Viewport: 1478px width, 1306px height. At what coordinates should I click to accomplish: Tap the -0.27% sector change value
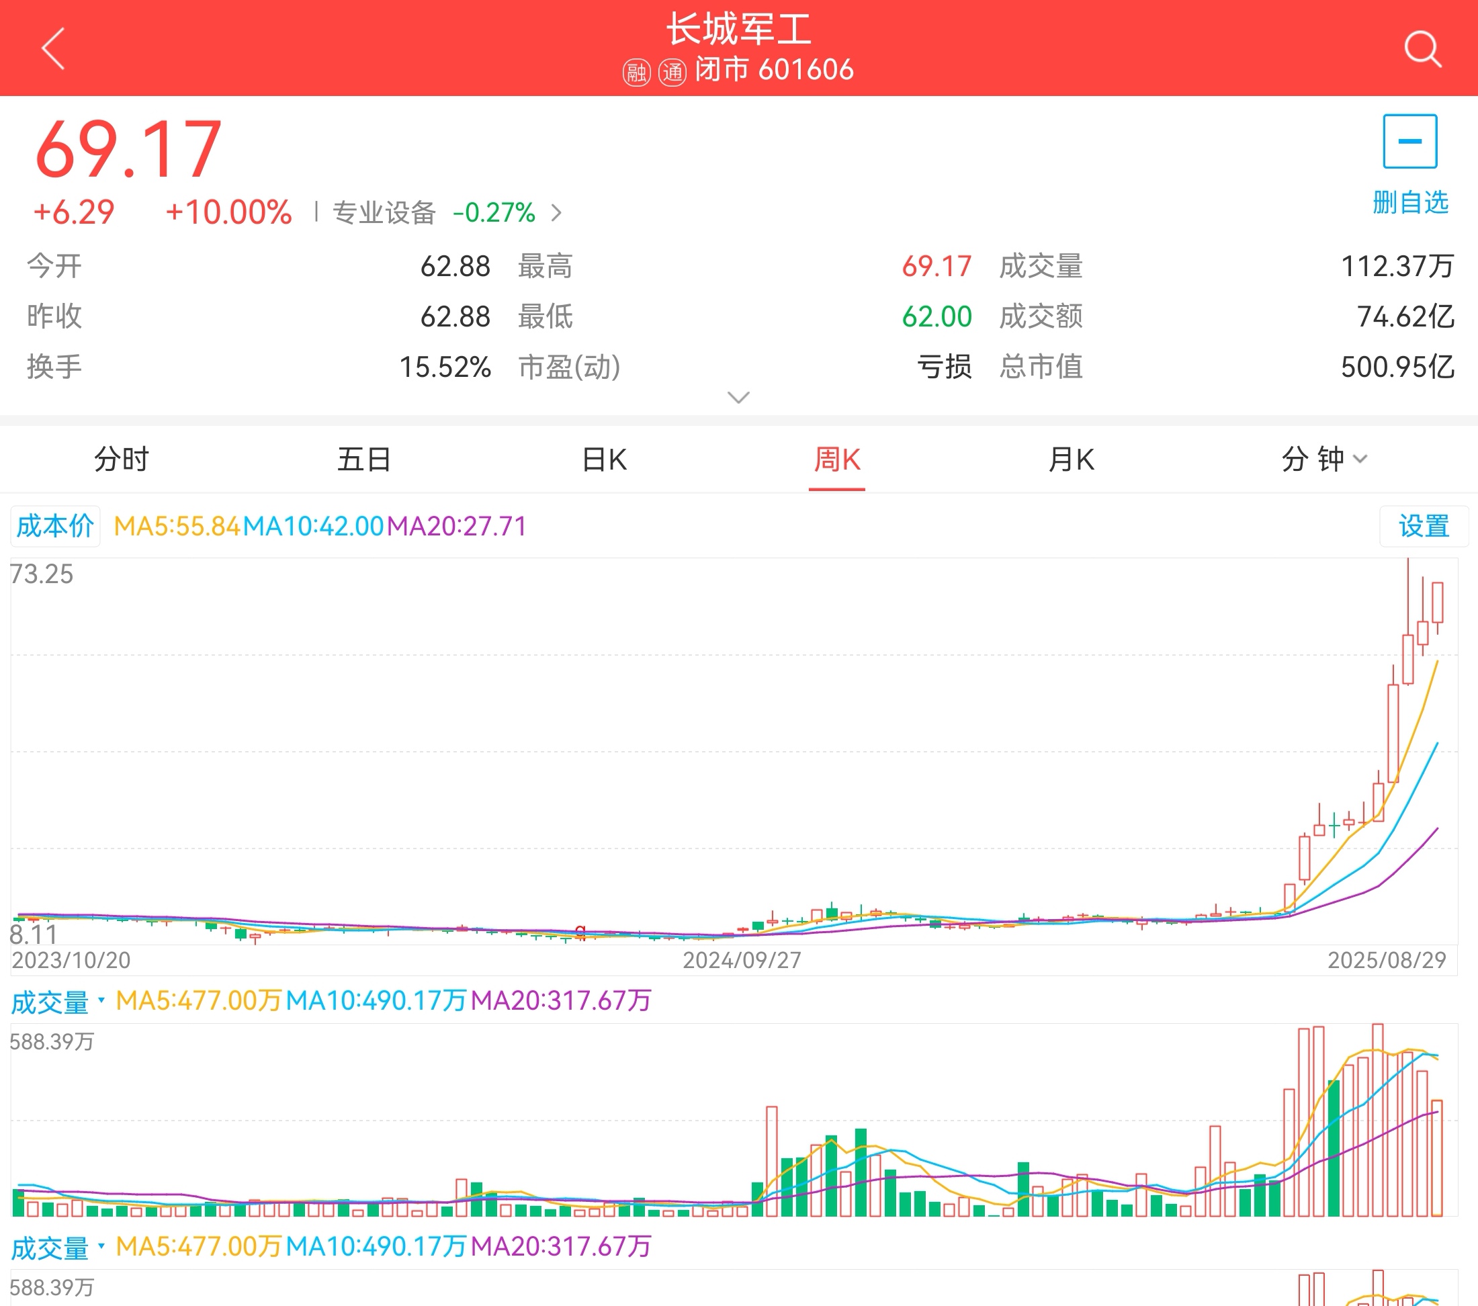(494, 212)
